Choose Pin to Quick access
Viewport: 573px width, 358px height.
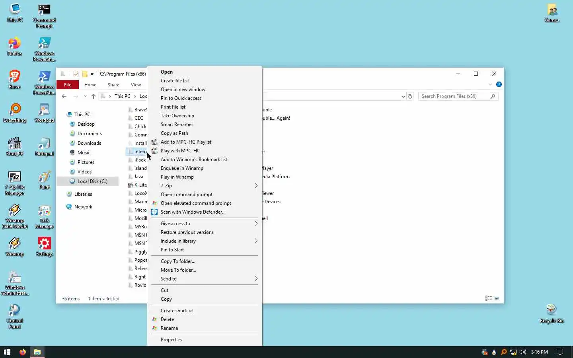coord(205,98)
